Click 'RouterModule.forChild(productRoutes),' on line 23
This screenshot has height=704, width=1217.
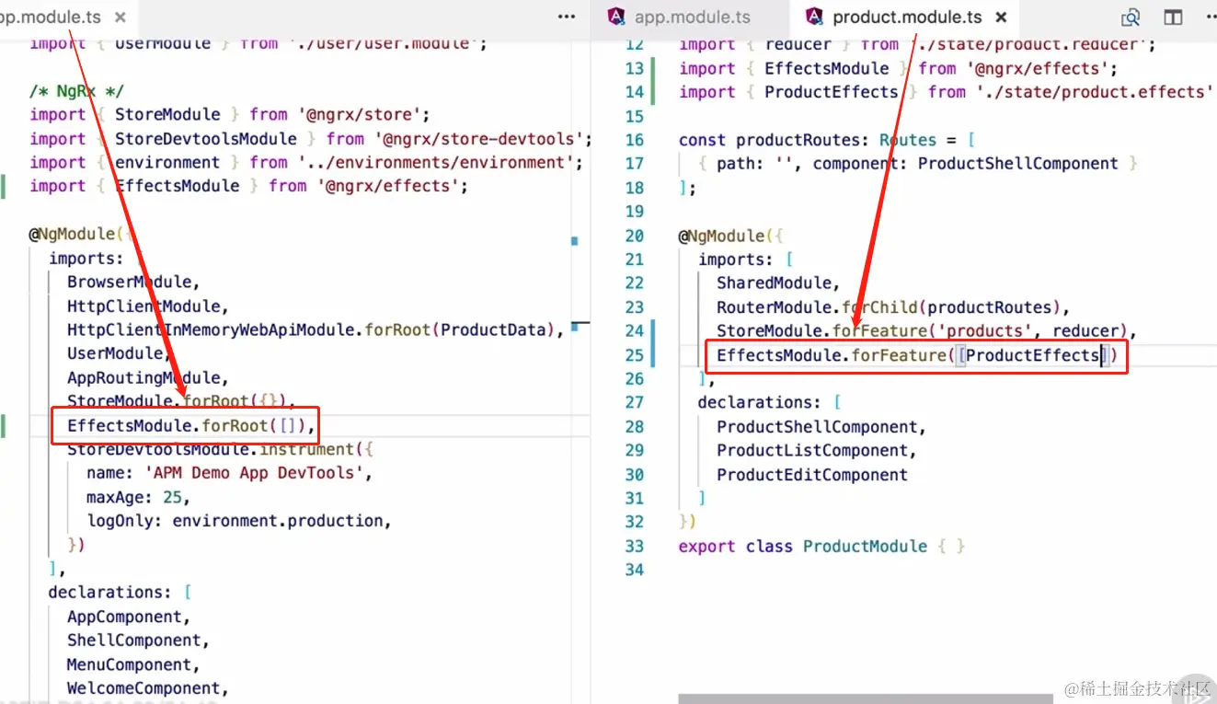click(x=893, y=308)
